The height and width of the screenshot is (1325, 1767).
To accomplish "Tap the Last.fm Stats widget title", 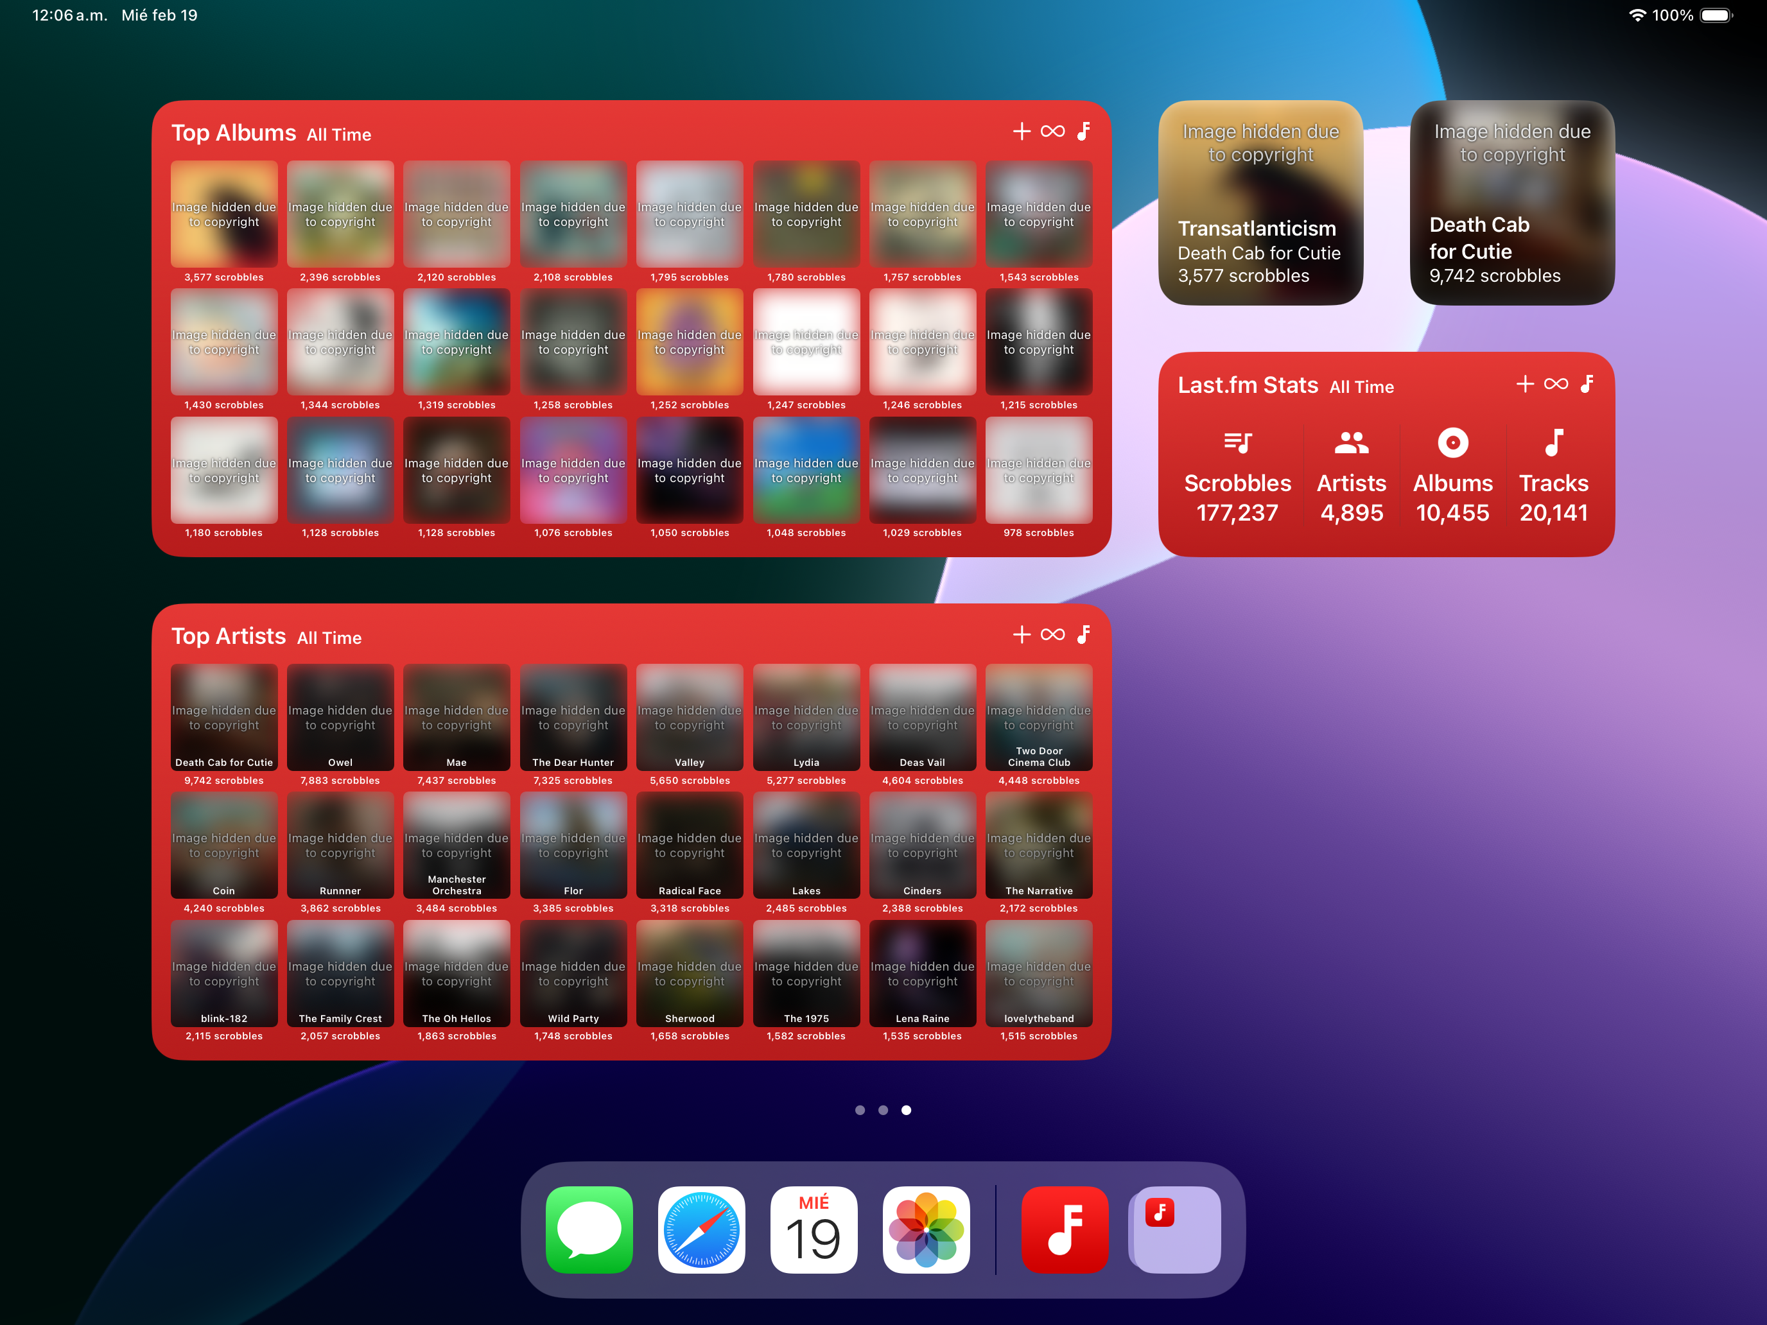I will point(1248,385).
